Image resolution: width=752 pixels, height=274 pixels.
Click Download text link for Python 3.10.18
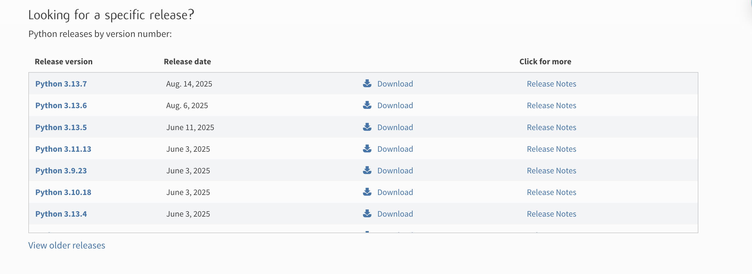pos(395,192)
